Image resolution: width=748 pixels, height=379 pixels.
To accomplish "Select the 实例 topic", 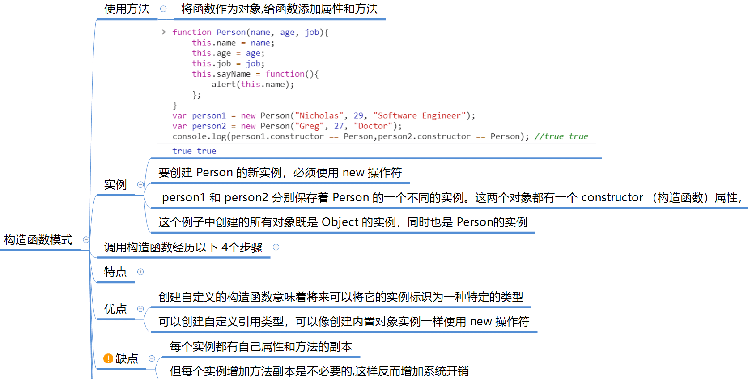I will point(115,185).
